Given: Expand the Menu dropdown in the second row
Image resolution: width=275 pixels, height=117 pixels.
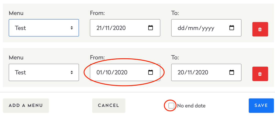Looking at the screenshot, I should click(44, 72).
